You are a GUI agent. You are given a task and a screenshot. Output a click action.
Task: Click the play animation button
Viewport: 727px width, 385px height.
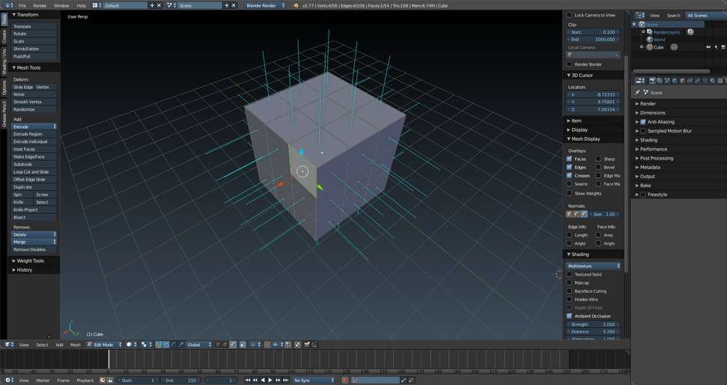tap(270, 381)
